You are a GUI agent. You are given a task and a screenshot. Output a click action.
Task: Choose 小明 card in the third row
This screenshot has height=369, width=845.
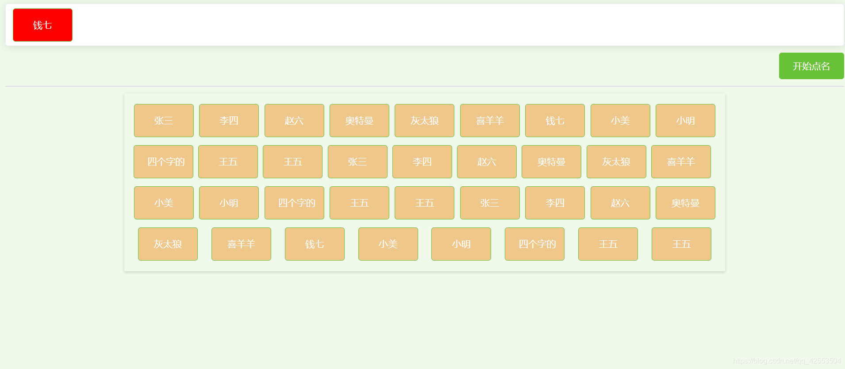pos(229,203)
